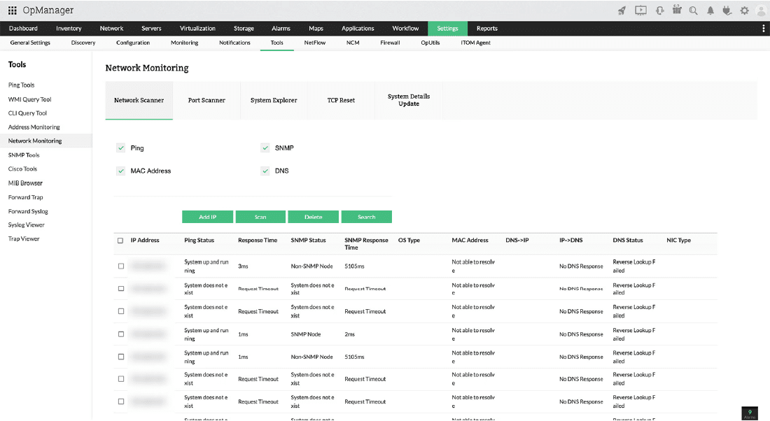Click the Add IP button
Viewport: 770px width, 421px height.
pos(207,217)
